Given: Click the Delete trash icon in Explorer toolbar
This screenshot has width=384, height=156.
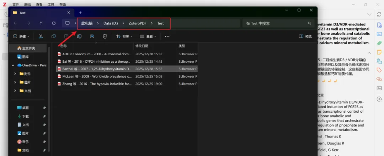Looking at the screenshot, I should pos(105,36).
